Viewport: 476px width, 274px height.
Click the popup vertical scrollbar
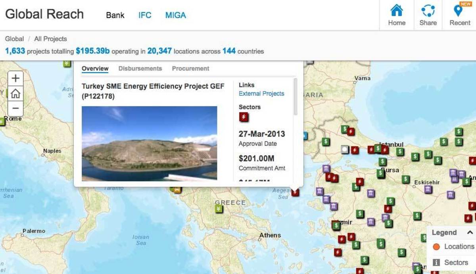[295, 97]
